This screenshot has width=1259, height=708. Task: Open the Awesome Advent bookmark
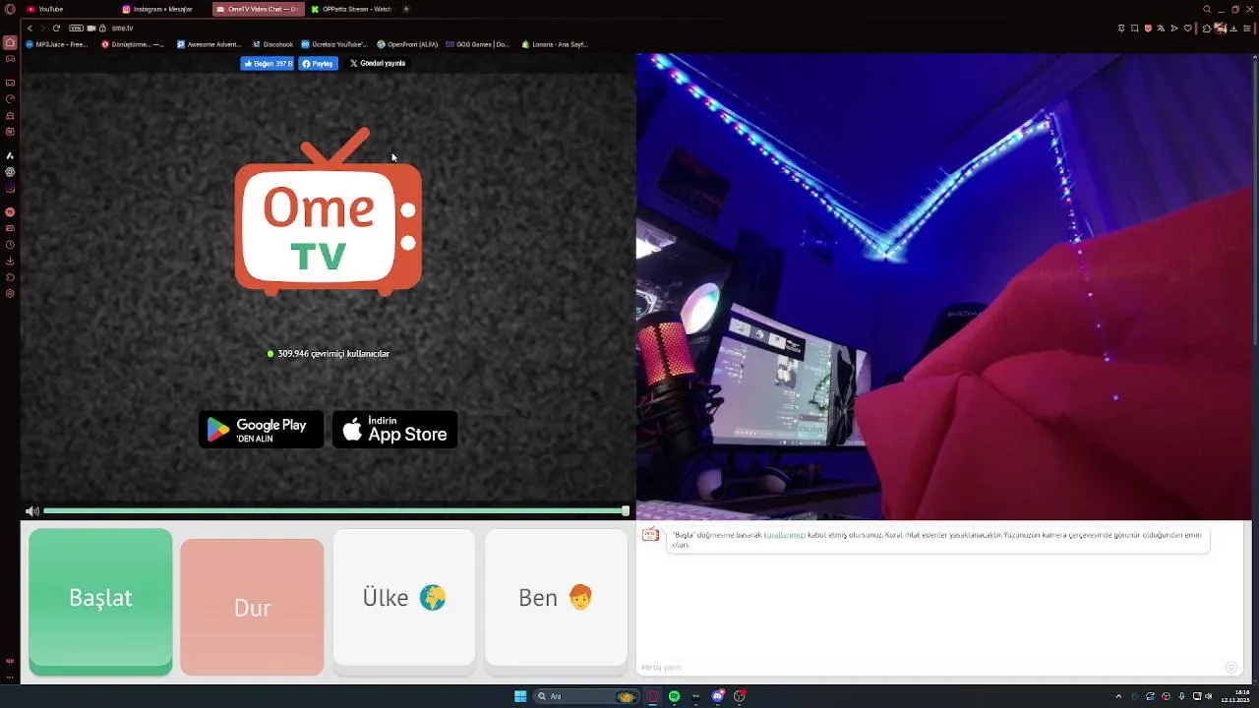pos(209,44)
